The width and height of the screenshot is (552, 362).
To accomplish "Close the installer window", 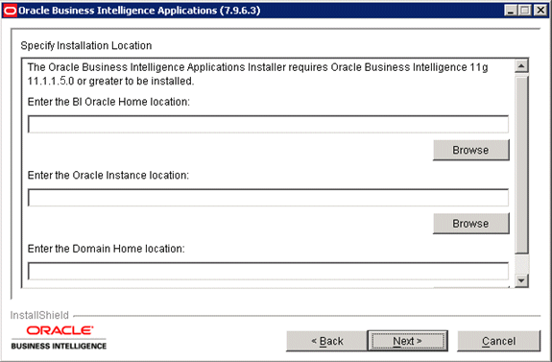I will (540, 11).
